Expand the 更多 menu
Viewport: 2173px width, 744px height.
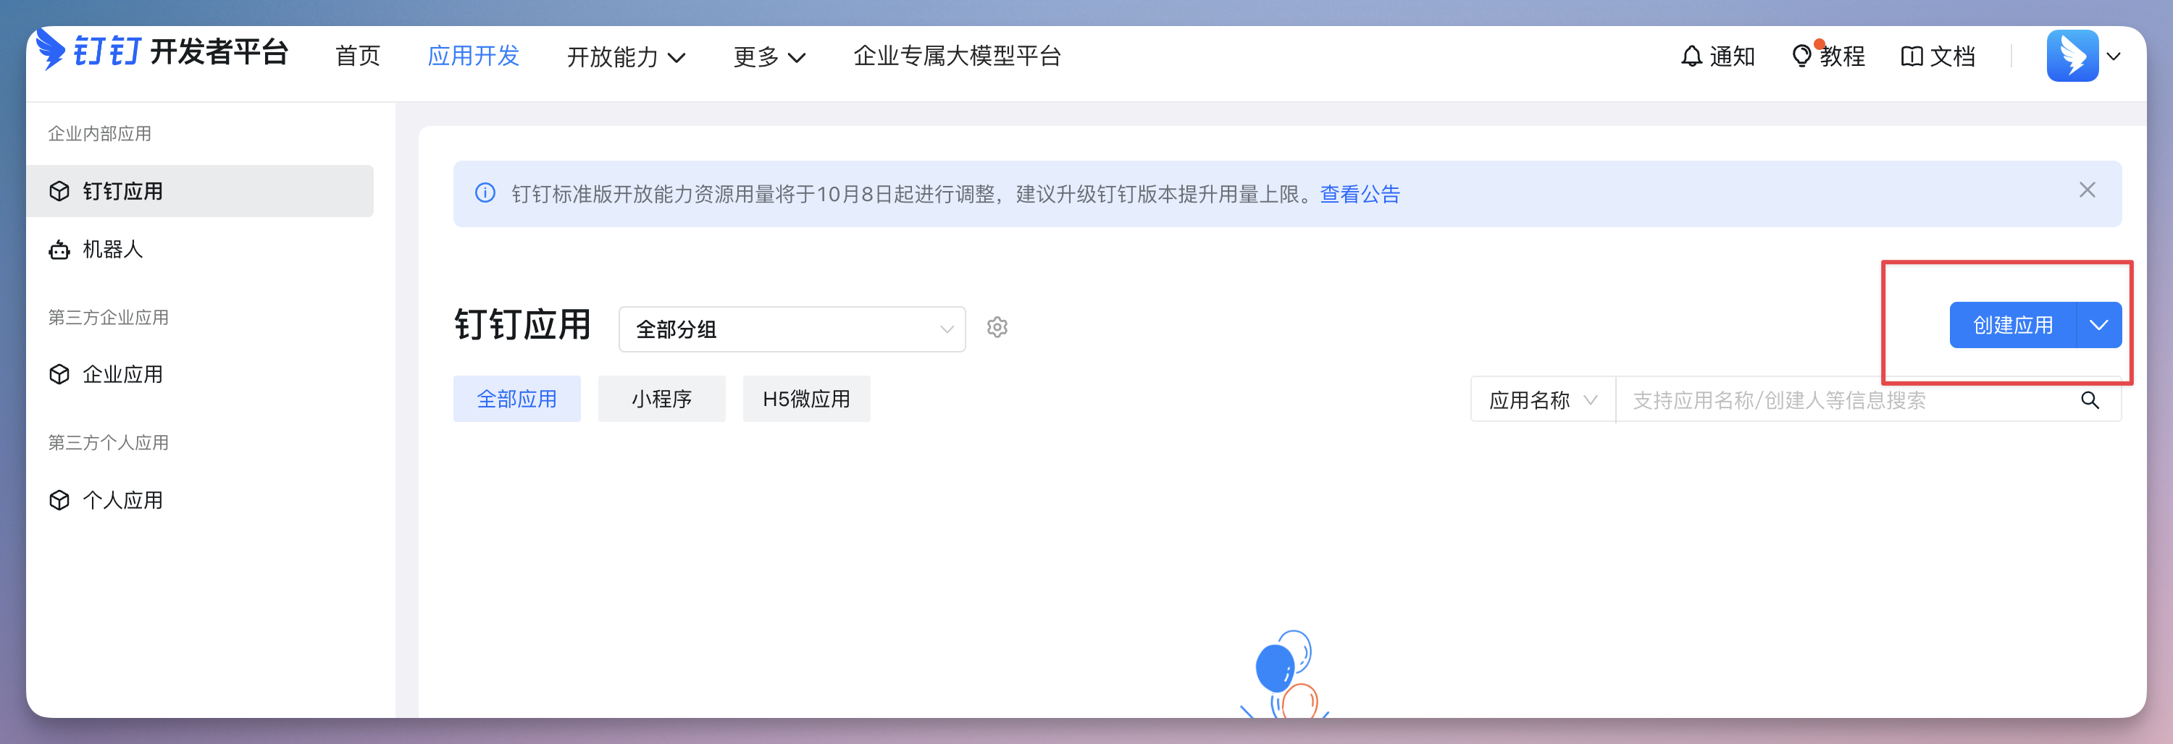pos(769,56)
